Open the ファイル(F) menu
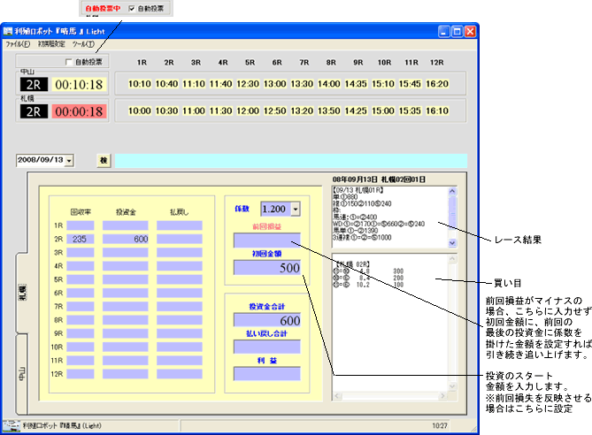This screenshot has width=592, height=435. [18, 43]
